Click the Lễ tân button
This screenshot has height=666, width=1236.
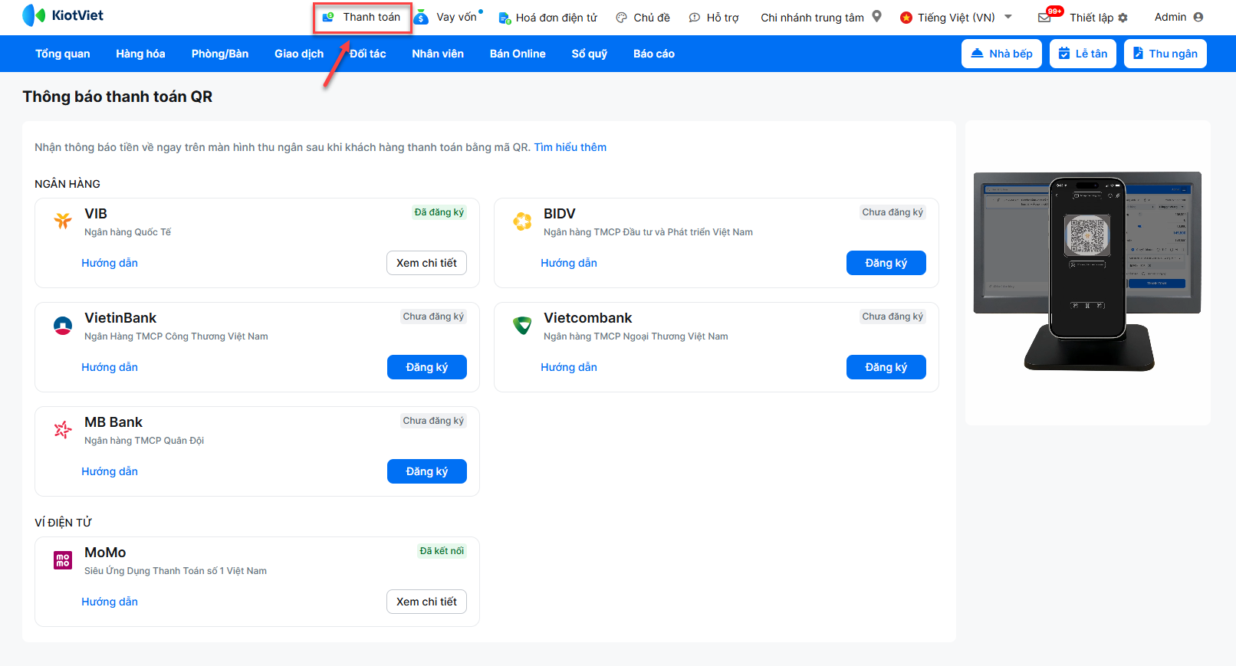1083,54
